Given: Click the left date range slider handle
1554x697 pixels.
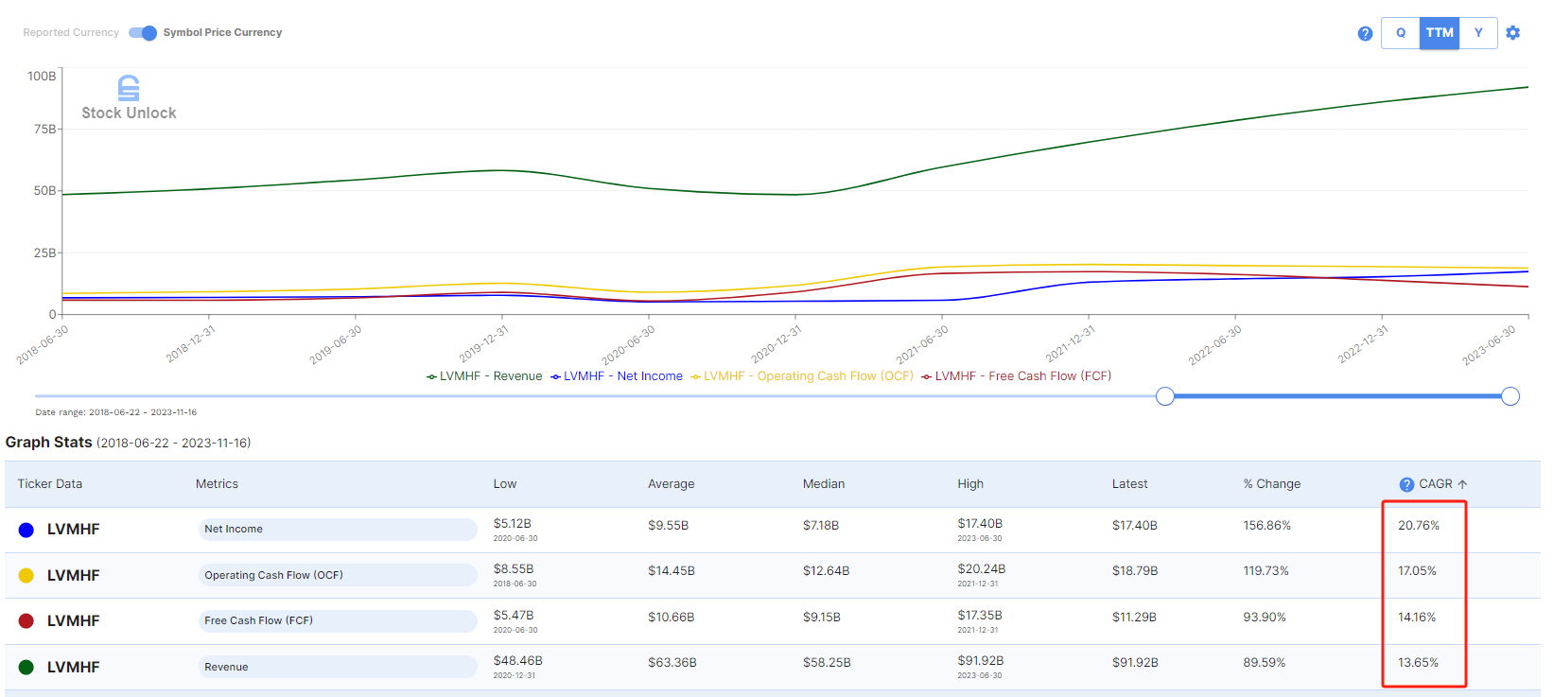Looking at the screenshot, I should point(1165,396).
